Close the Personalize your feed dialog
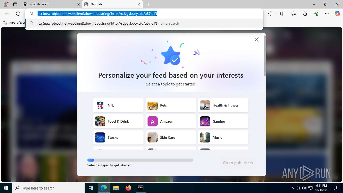The height and width of the screenshot is (193, 343). tap(257, 39)
